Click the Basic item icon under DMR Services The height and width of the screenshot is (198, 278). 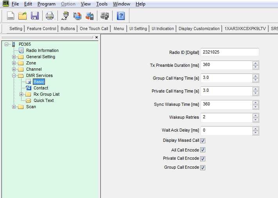29,82
